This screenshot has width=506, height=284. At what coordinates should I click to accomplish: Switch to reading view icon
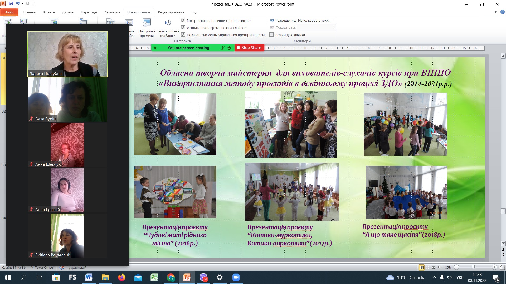tap(434, 267)
